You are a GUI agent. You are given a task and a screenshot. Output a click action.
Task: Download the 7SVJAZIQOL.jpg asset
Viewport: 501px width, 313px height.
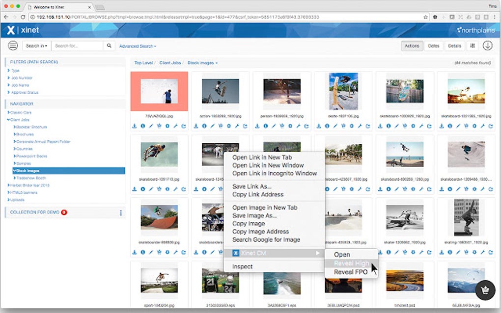click(x=135, y=126)
